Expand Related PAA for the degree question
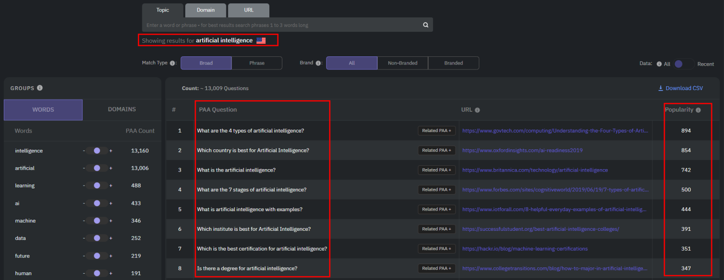Image resolution: width=724 pixels, height=280 pixels. pyautogui.click(x=436, y=268)
